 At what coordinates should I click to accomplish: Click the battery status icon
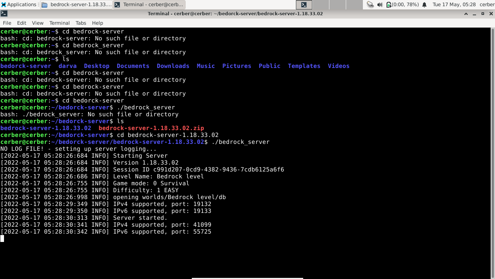(389, 5)
